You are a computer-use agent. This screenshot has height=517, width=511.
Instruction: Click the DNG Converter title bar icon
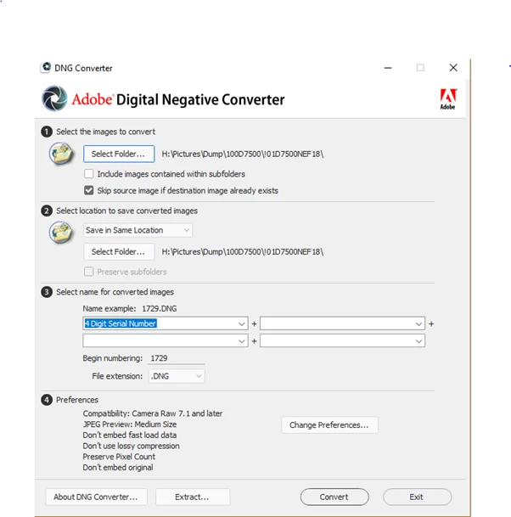click(46, 68)
